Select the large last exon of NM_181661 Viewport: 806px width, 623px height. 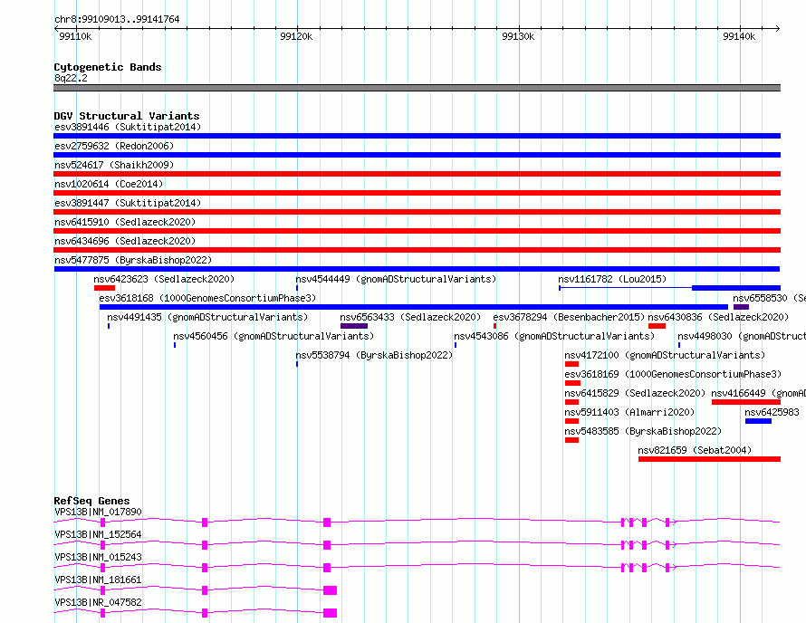pos(330,590)
